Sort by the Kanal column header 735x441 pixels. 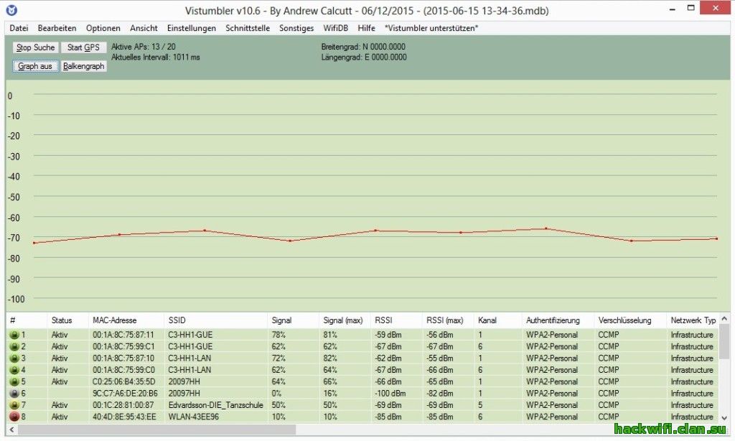[x=498, y=320]
